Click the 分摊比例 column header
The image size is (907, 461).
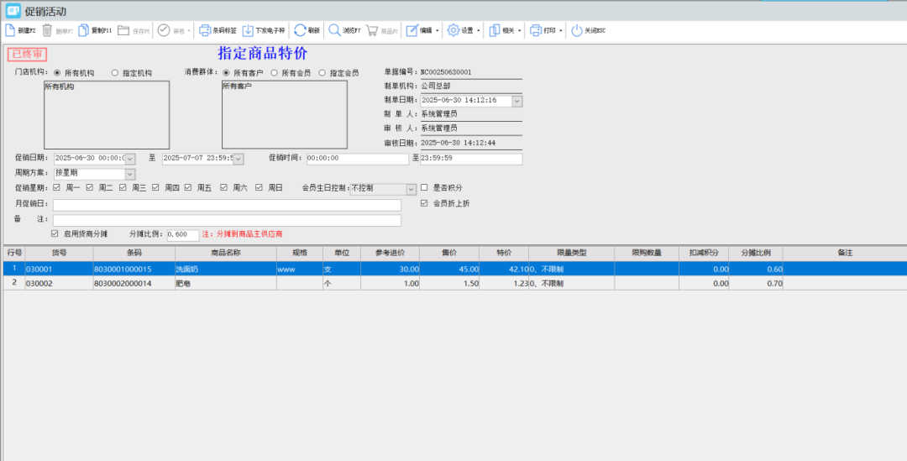click(756, 254)
